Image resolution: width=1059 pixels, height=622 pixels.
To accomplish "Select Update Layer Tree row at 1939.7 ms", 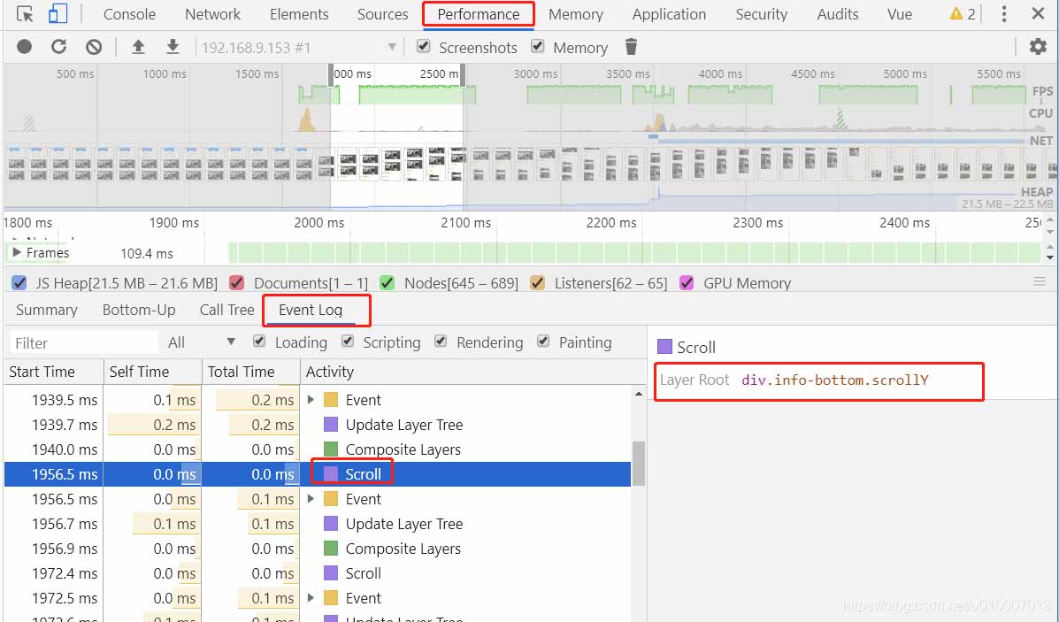I will click(318, 425).
